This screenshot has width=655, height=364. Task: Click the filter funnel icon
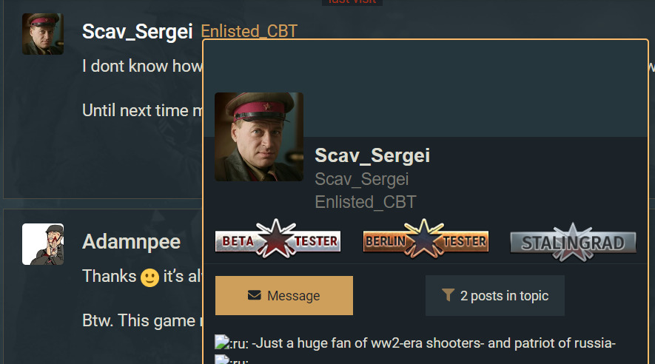[448, 295]
